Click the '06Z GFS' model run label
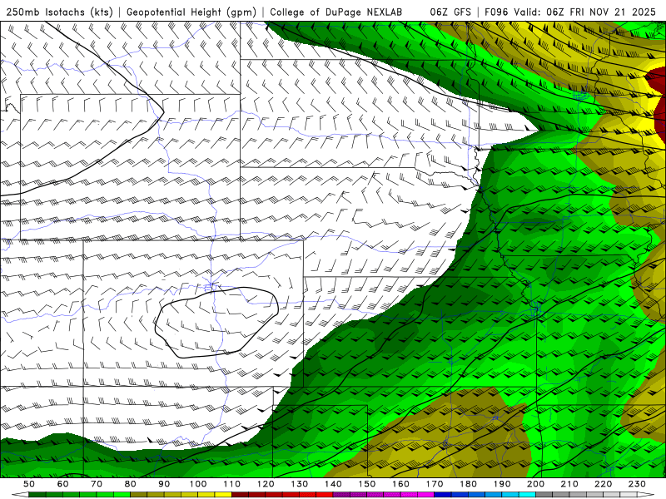 (450, 12)
